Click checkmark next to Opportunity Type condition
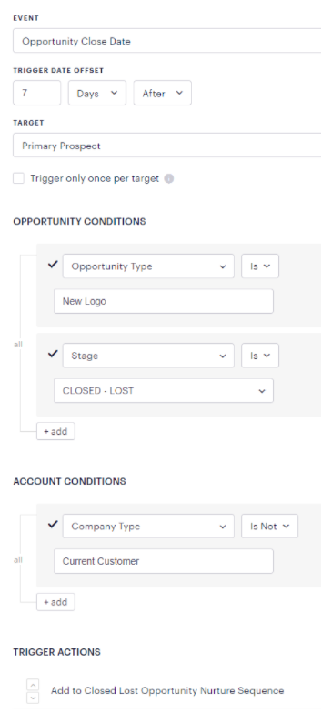The height and width of the screenshot is (713, 332). point(53,264)
